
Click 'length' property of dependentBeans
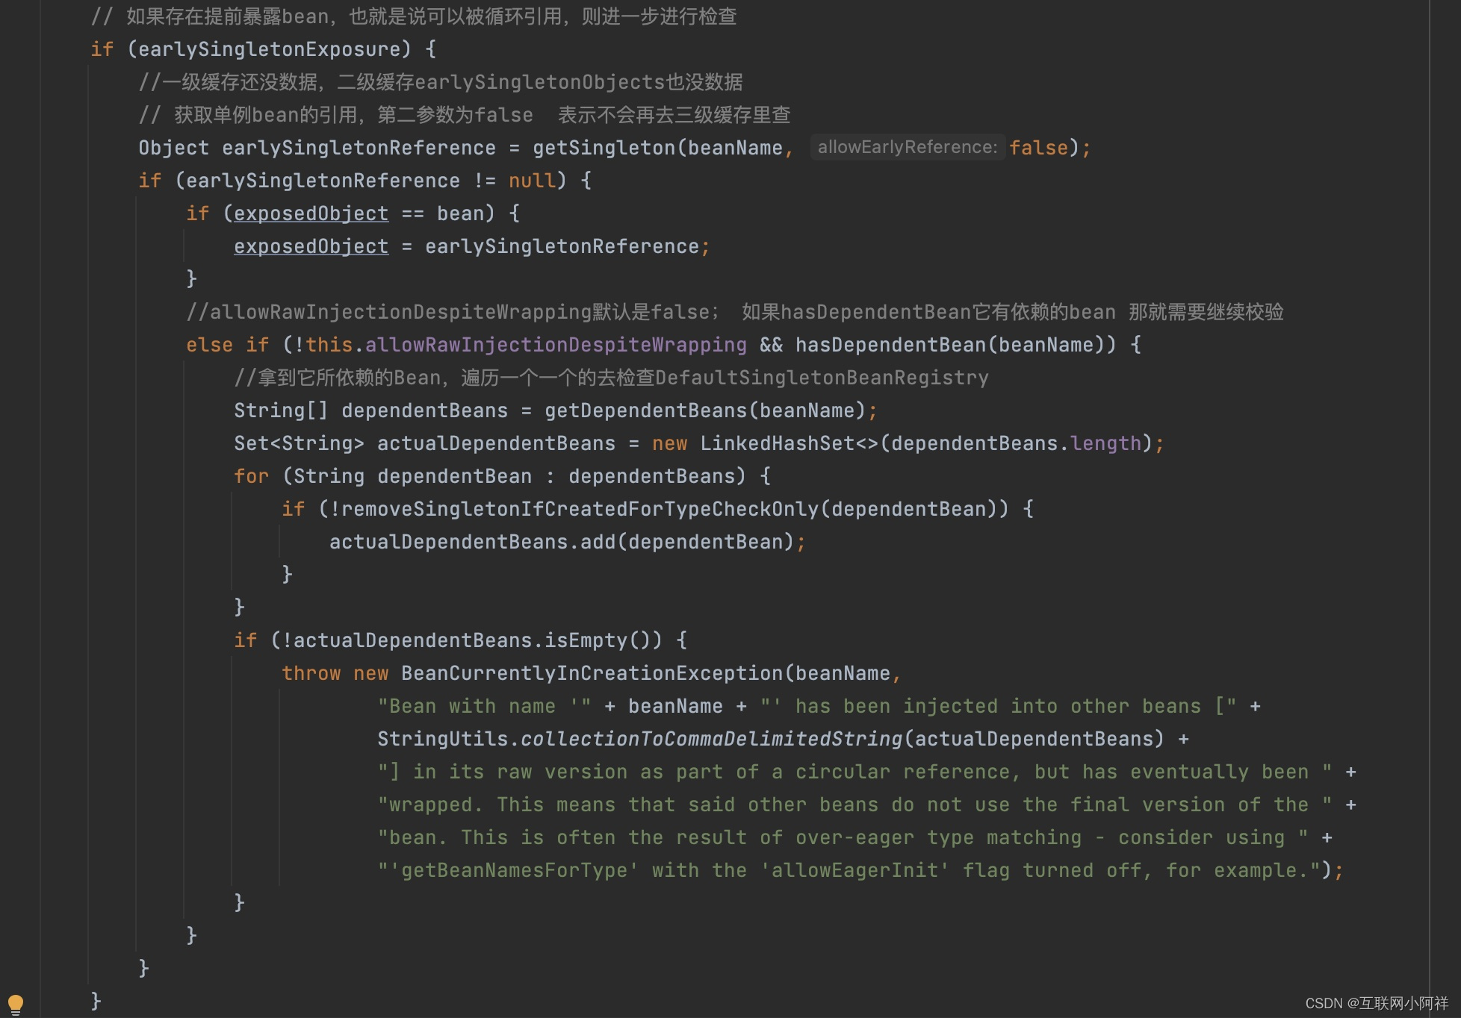click(1105, 443)
